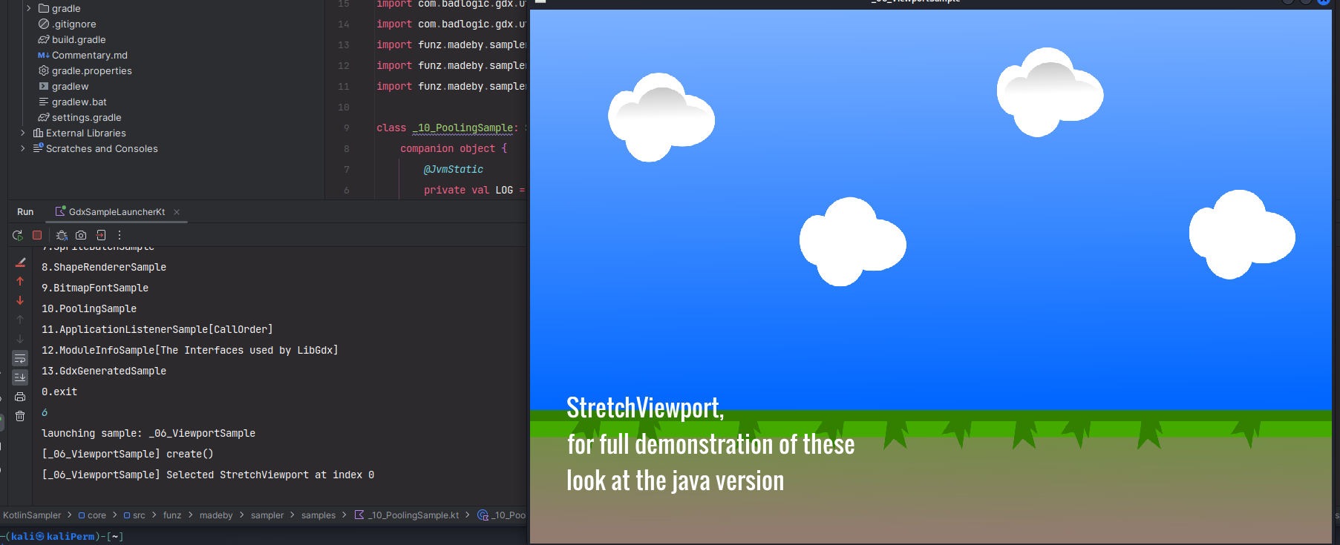Click the Gradle elephant icon beside settings.gradle
This screenshot has width=1340, height=545.
pyautogui.click(x=44, y=118)
